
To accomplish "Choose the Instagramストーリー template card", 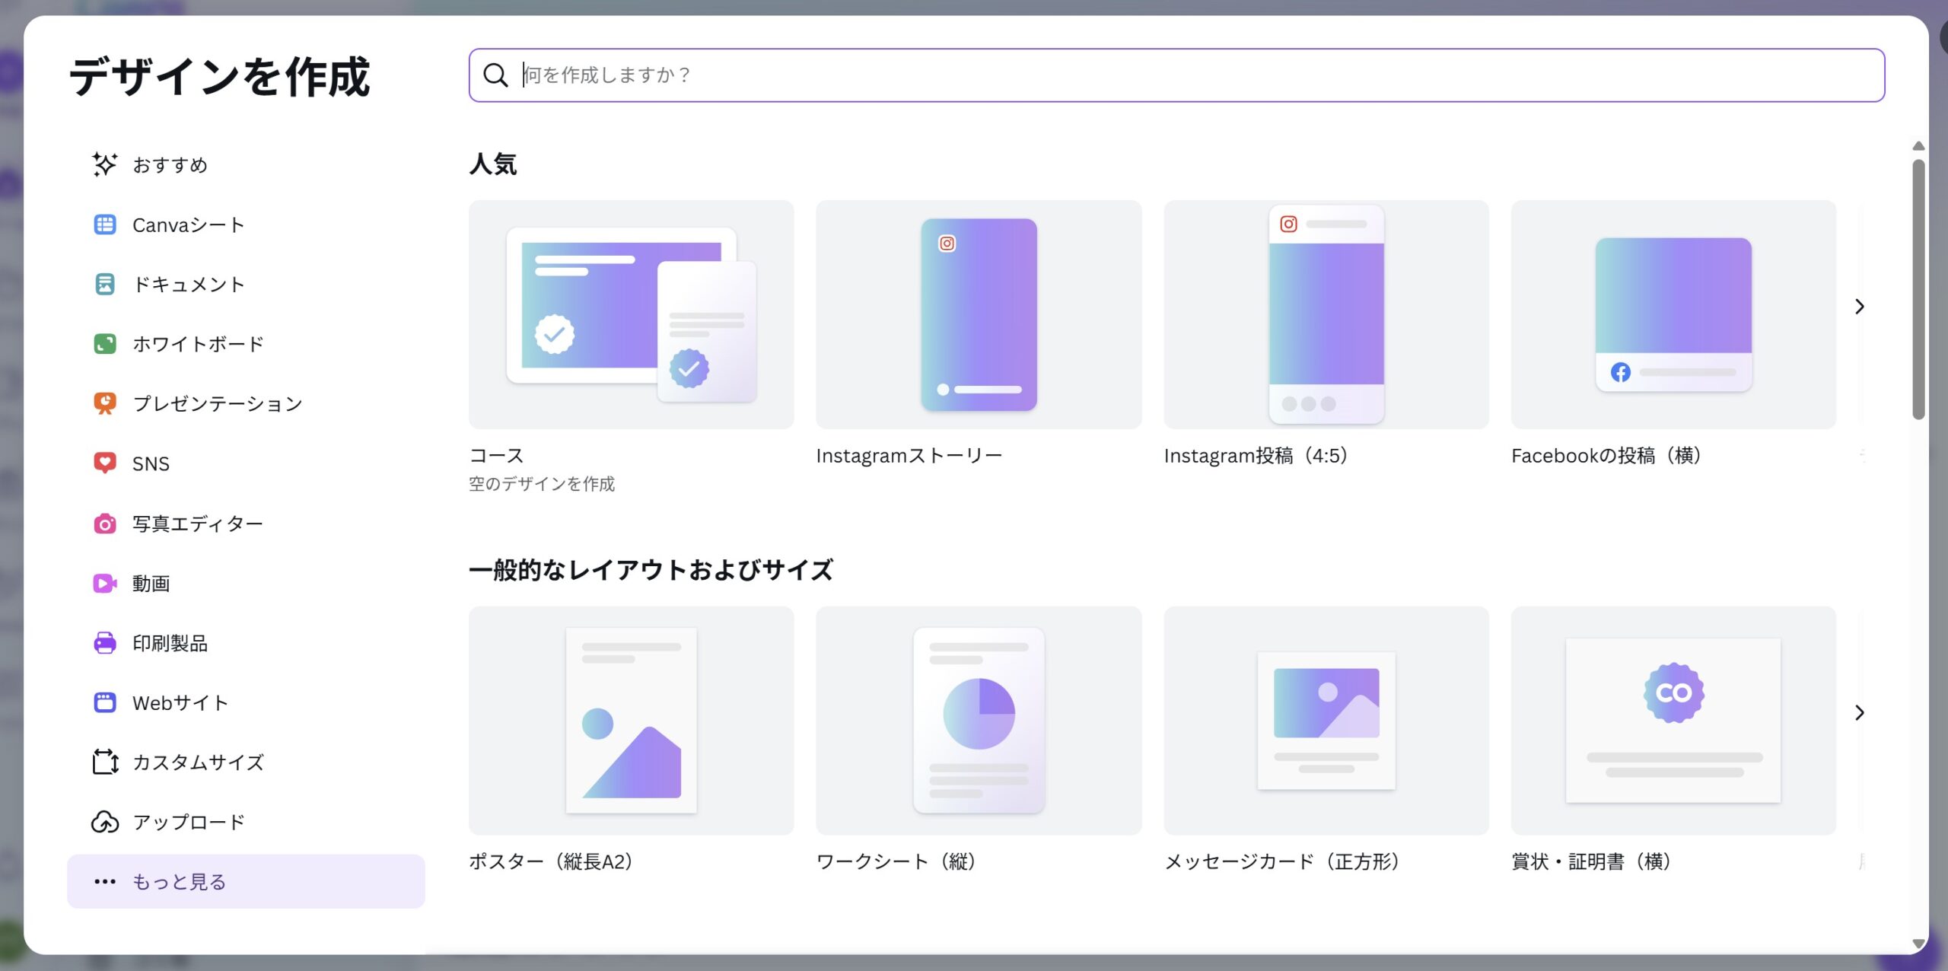I will pyautogui.click(x=979, y=314).
